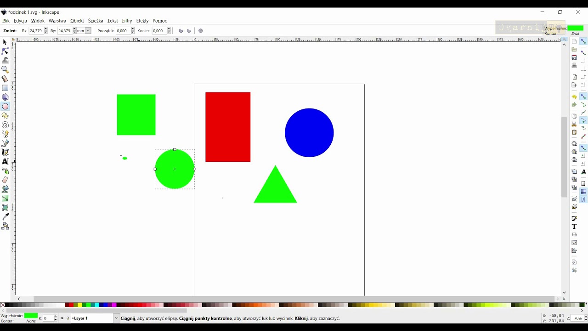Viewport: 588px width, 331px height.
Task: Toggle current layer visibility eye
Action: [x=62, y=318]
